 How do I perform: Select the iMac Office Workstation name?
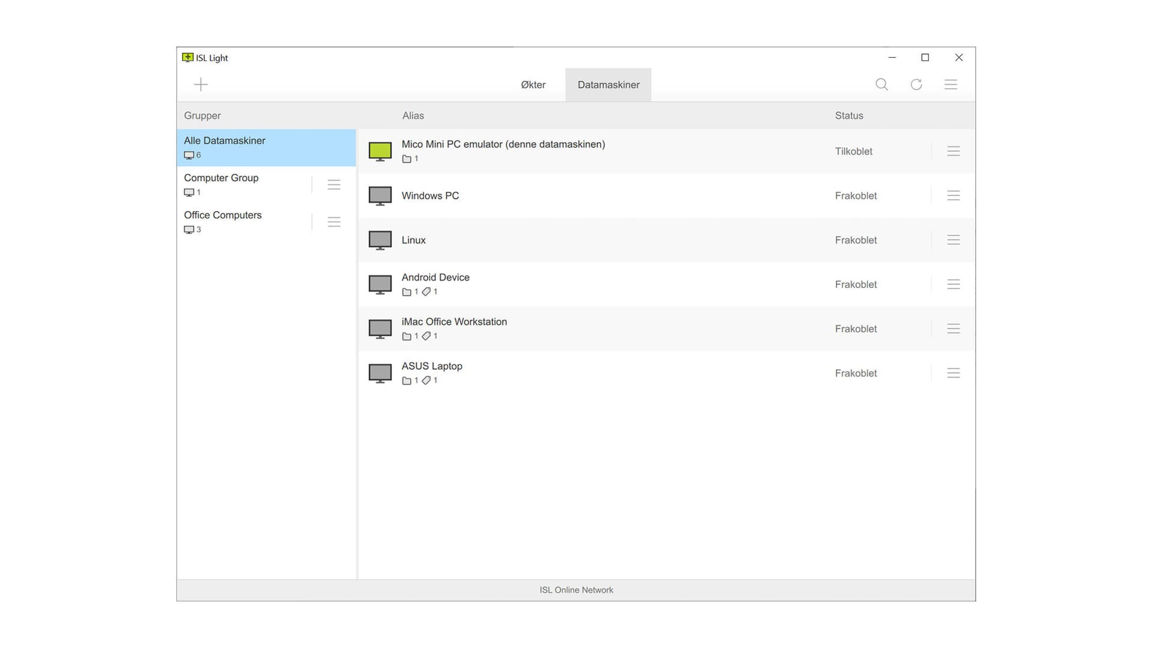(x=454, y=322)
